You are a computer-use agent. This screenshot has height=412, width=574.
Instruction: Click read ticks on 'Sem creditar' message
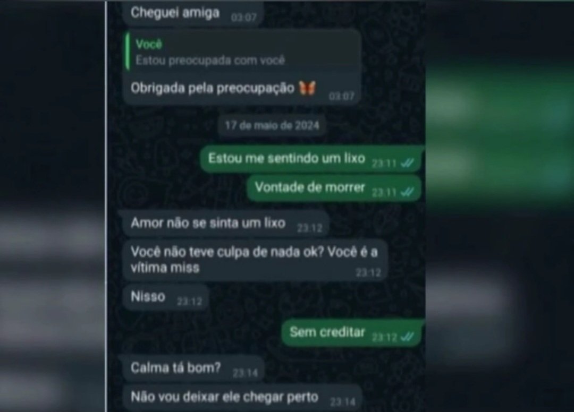(x=407, y=337)
